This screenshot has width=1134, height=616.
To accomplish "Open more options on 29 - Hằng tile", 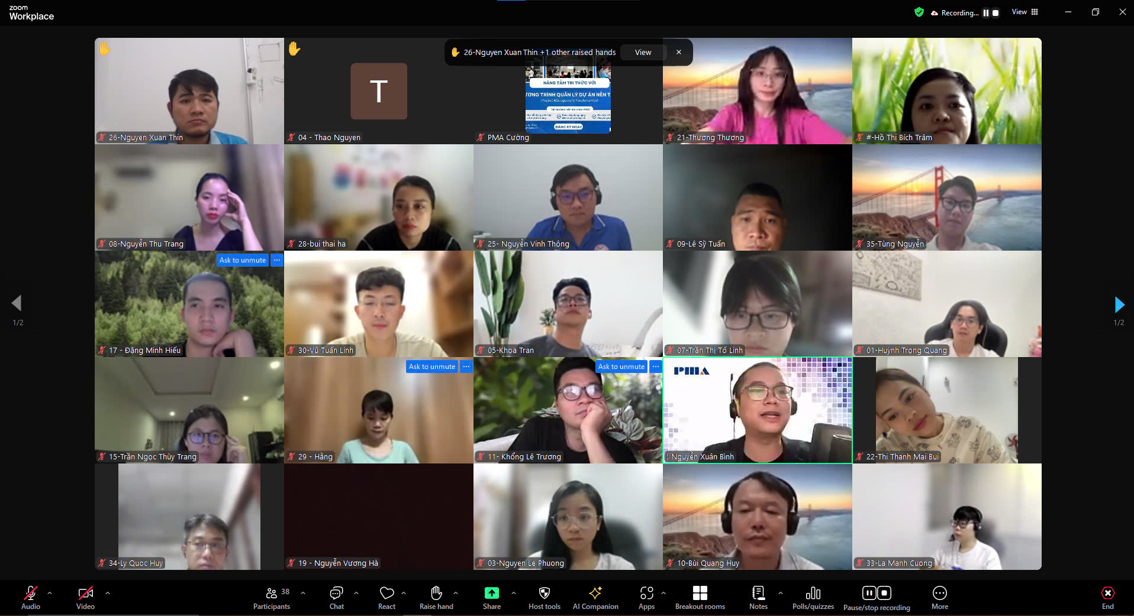I will click(466, 367).
